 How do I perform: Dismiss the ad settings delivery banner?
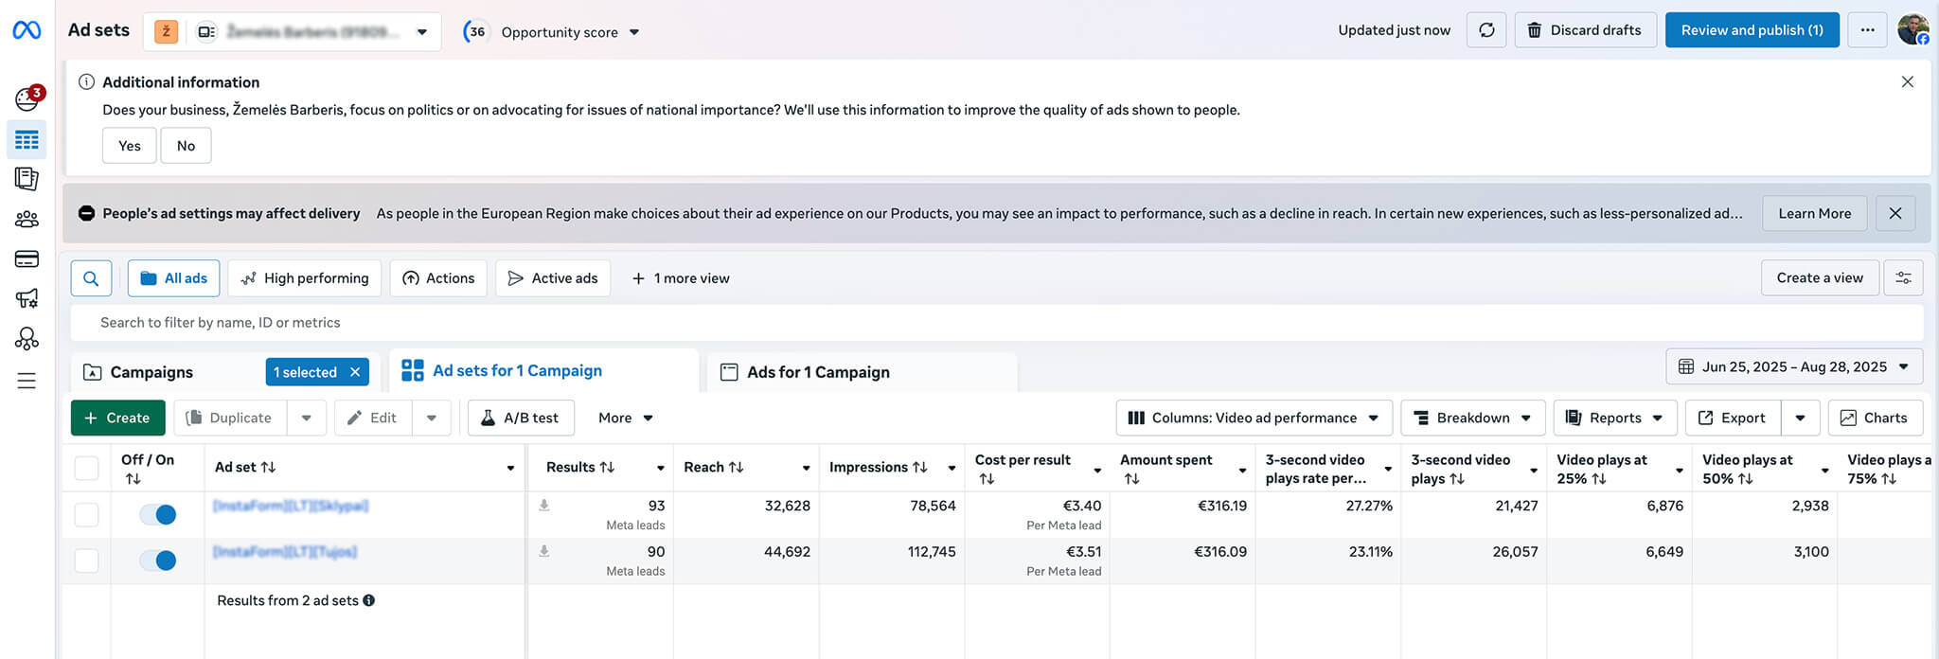(1895, 213)
